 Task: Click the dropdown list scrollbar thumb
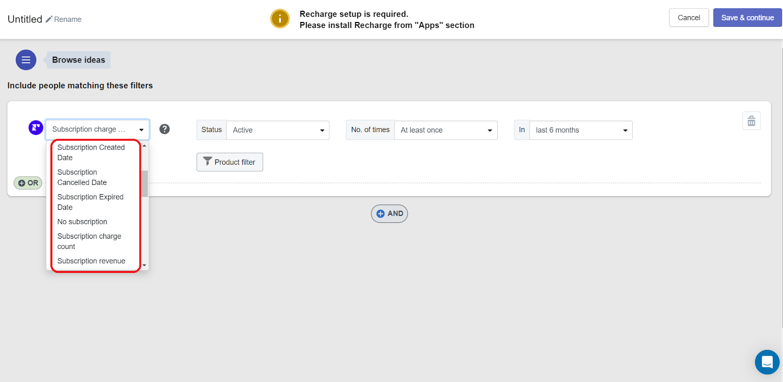[x=144, y=183]
